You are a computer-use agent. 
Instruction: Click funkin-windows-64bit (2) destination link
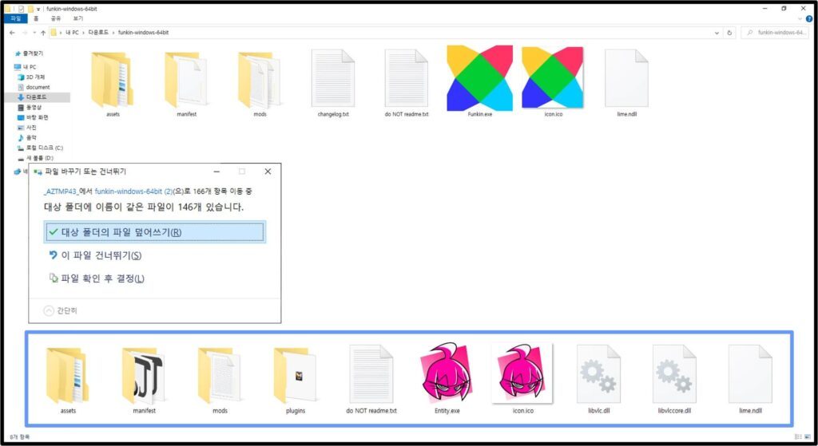pos(133,191)
